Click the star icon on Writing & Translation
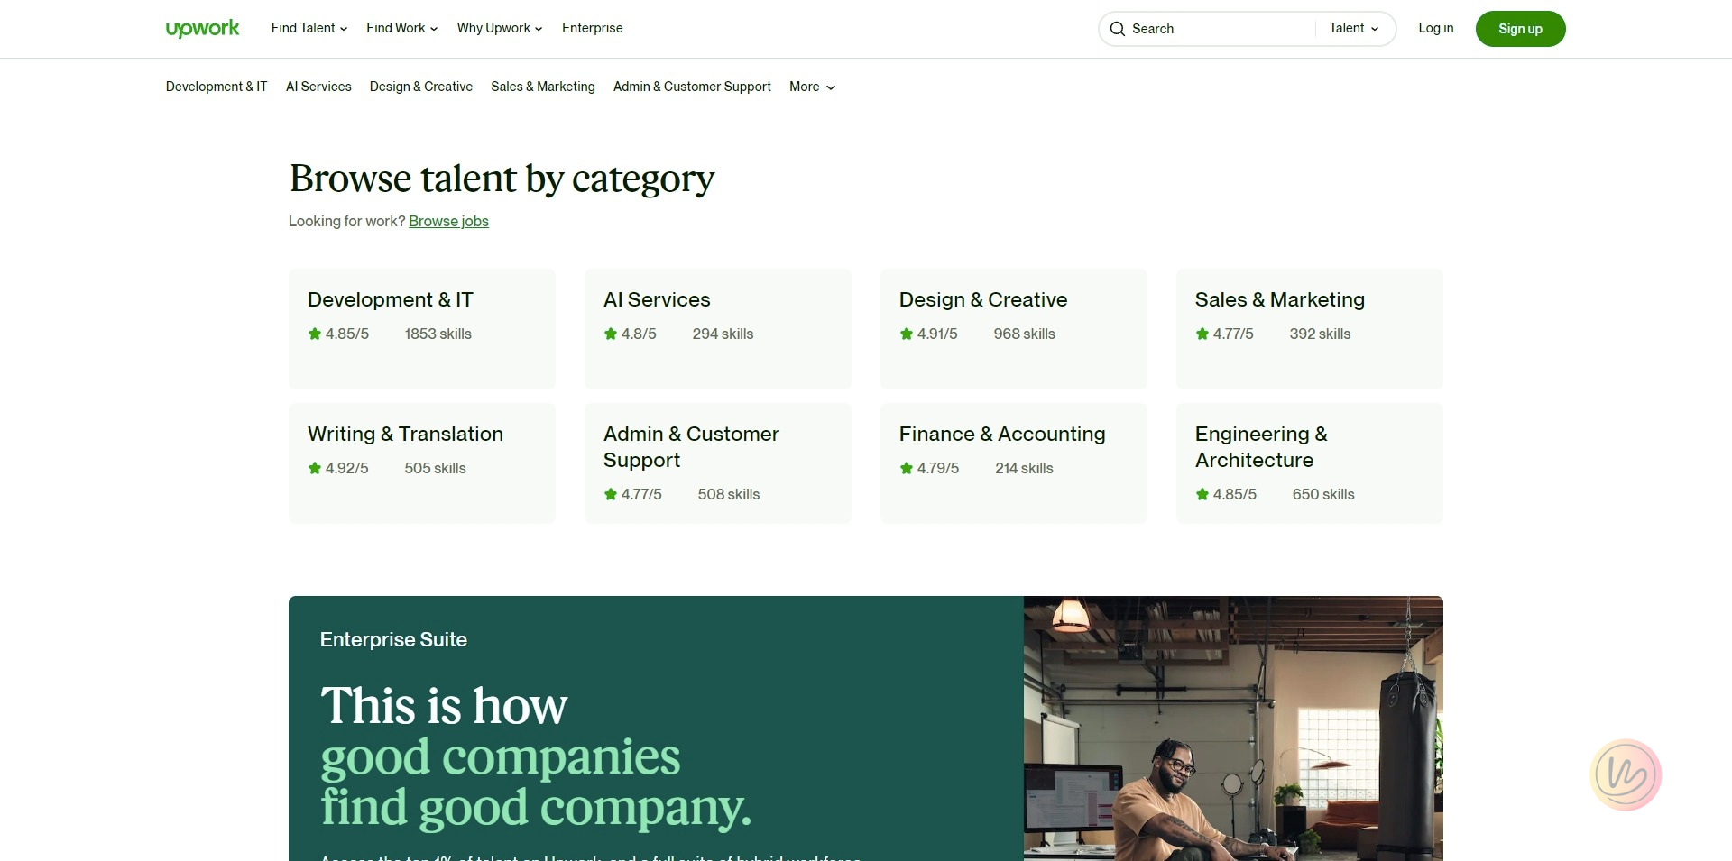Image resolution: width=1732 pixels, height=861 pixels. (315, 468)
